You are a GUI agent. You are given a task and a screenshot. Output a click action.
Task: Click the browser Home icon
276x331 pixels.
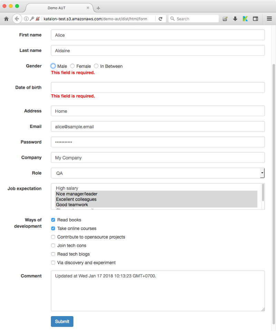pos(6,19)
